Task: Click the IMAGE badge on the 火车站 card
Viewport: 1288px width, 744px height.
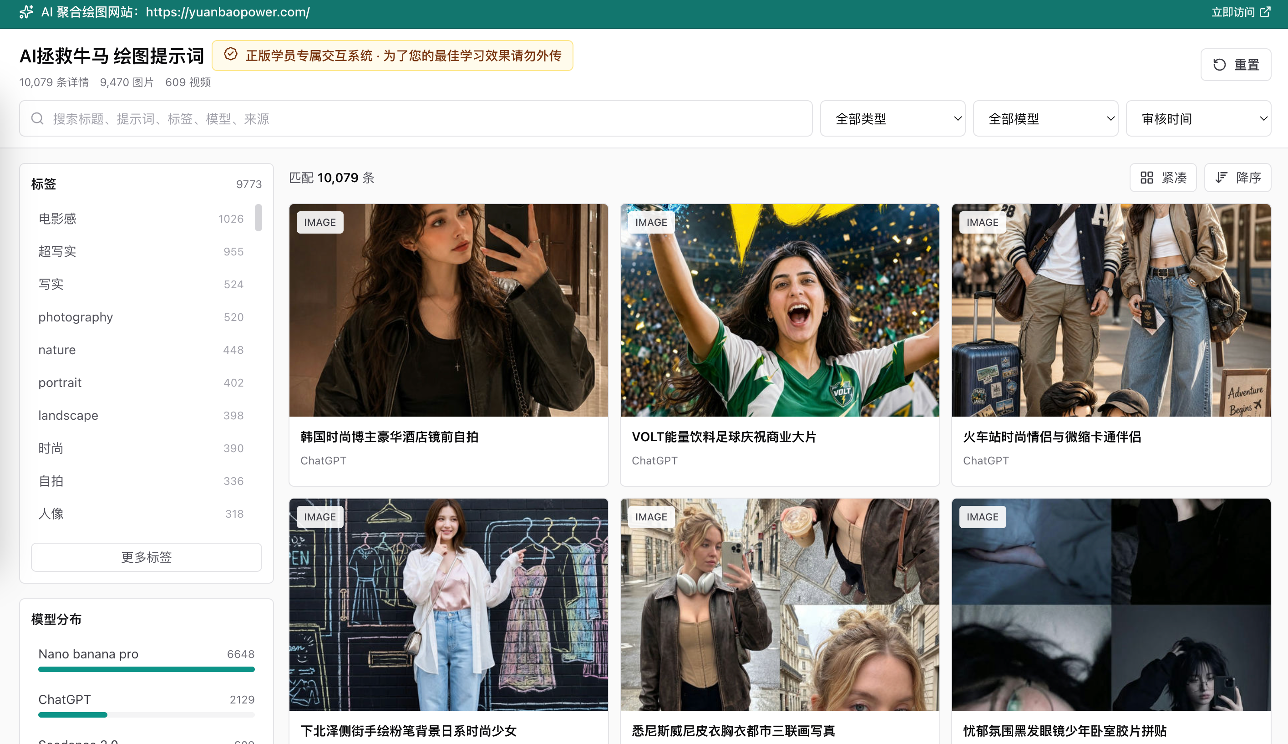Action: [x=982, y=222]
